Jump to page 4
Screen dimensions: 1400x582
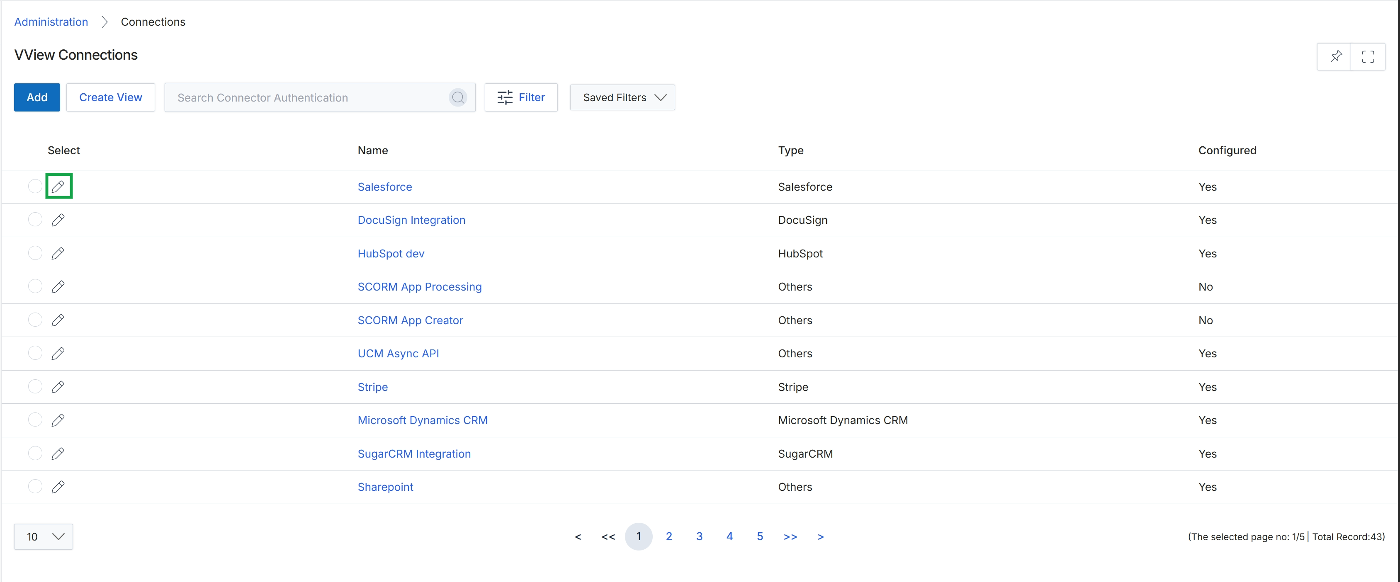coord(730,536)
